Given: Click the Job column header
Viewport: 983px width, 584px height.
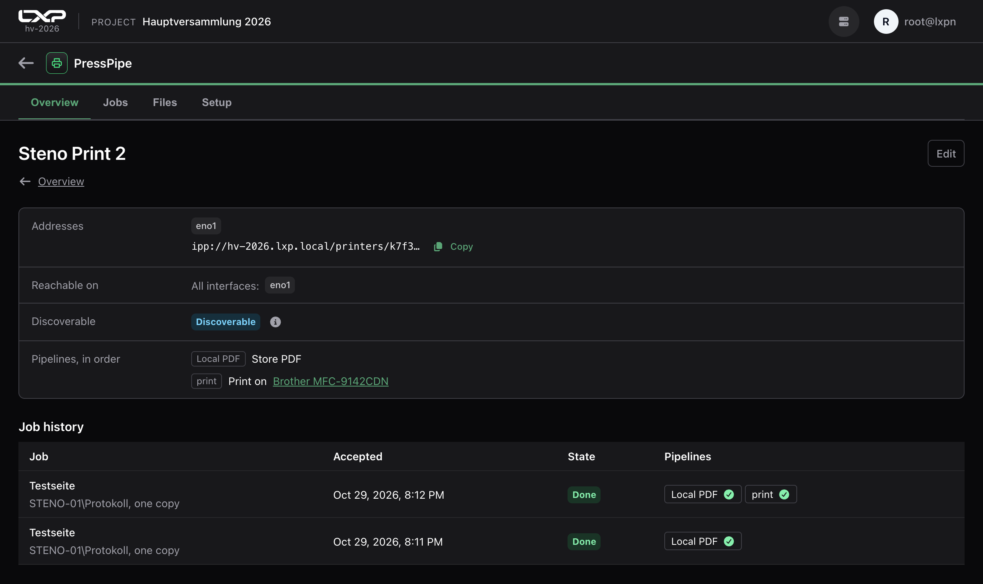Looking at the screenshot, I should (38, 456).
